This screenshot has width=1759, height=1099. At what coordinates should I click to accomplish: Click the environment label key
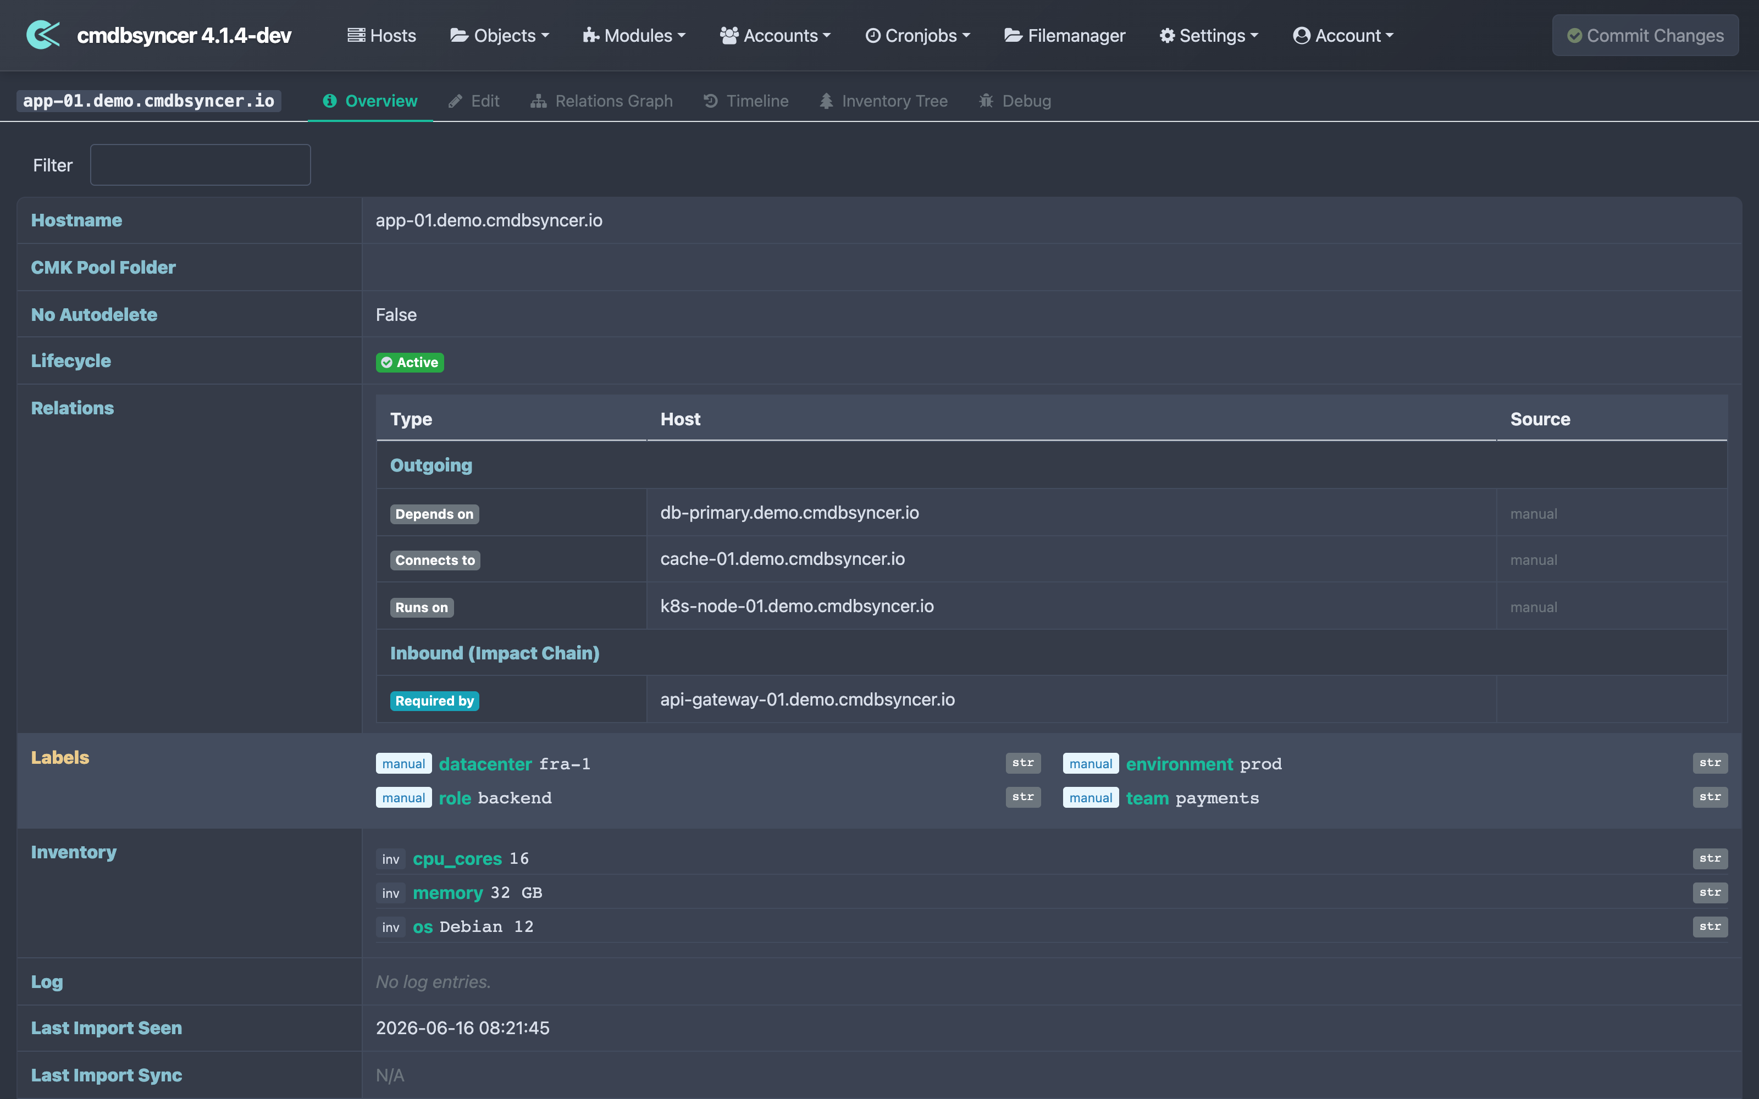pos(1179,764)
